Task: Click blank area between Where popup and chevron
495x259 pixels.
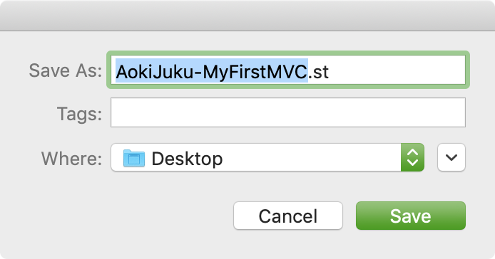Action: [x=431, y=157]
